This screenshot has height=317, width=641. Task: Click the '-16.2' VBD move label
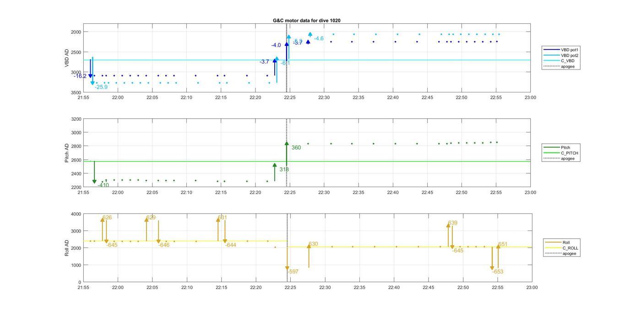point(80,76)
